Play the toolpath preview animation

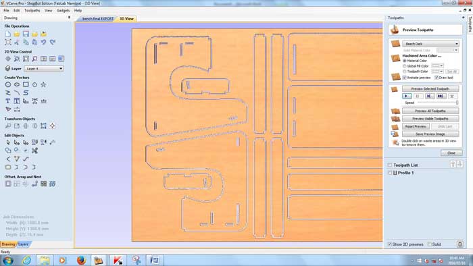[x=407, y=96]
